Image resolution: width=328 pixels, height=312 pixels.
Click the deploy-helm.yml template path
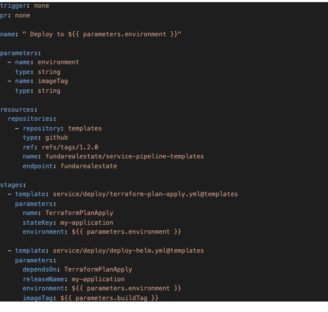pyautogui.click(x=128, y=251)
